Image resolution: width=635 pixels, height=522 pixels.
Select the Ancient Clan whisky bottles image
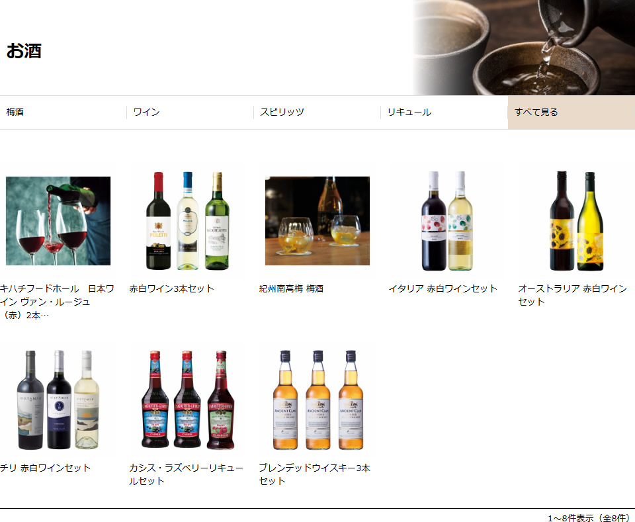click(317, 400)
